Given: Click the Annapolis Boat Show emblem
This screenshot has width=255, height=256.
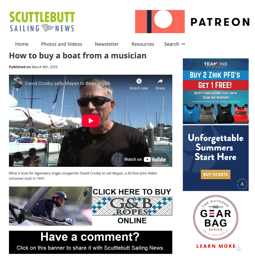Looking at the screenshot, I should (x=242, y=184).
